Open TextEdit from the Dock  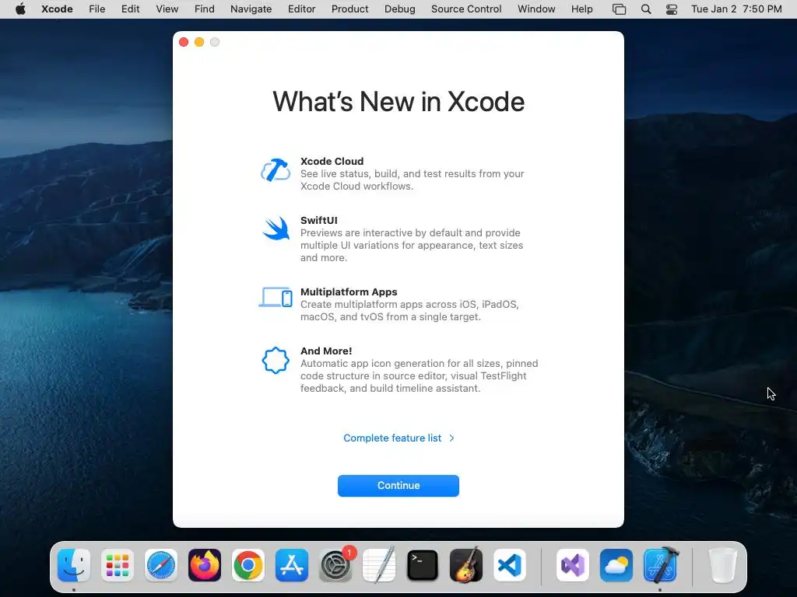[379, 565]
